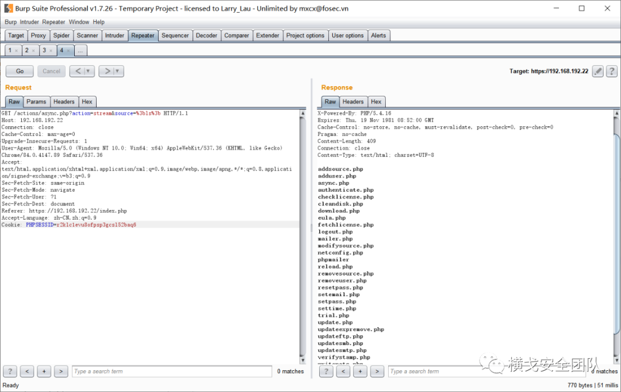This screenshot has height=392, width=621.
Task: Switch to the Sequencer tab
Action: 175,36
